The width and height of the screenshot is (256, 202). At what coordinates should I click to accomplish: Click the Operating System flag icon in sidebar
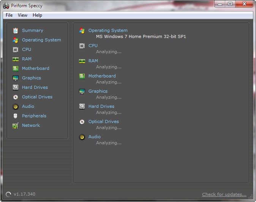tap(16, 40)
